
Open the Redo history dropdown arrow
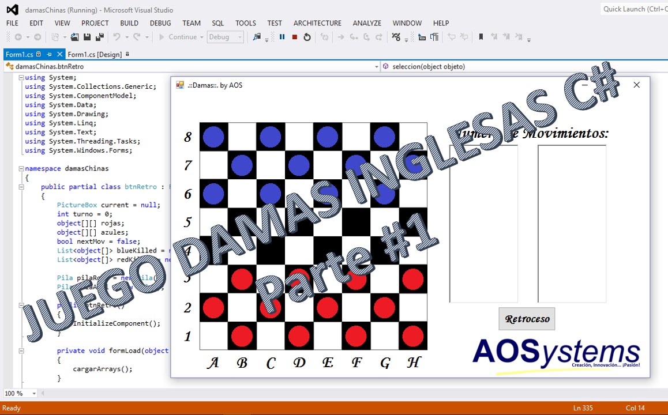click(x=147, y=37)
